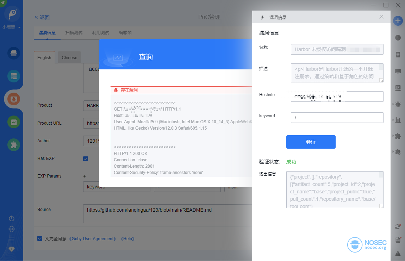Click the 描述 textarea resize handle
The width and height of the screenshot is (405, 261).
pyautogui.click(x=381, y=81)
